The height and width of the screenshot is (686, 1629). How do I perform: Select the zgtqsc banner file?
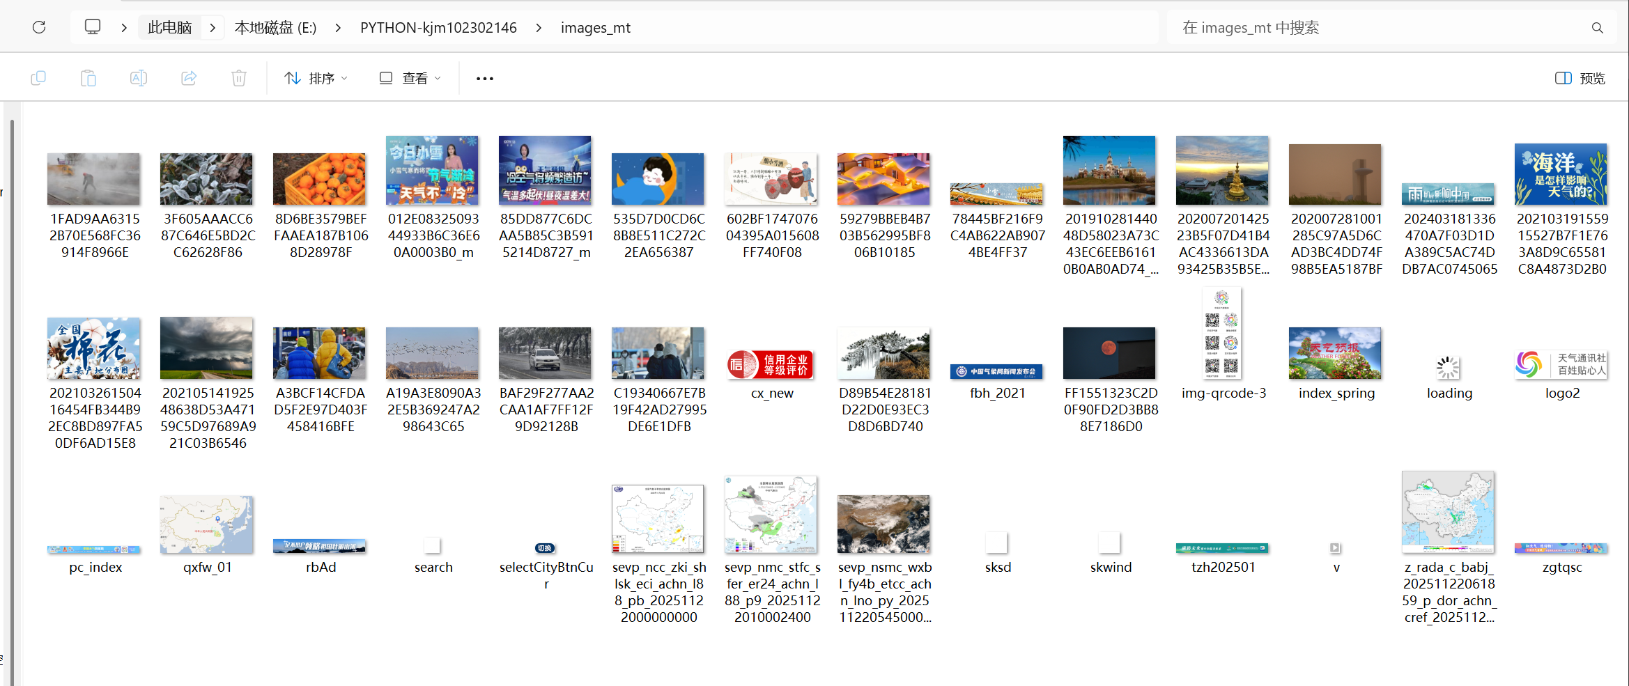[x=1561, y=549]
